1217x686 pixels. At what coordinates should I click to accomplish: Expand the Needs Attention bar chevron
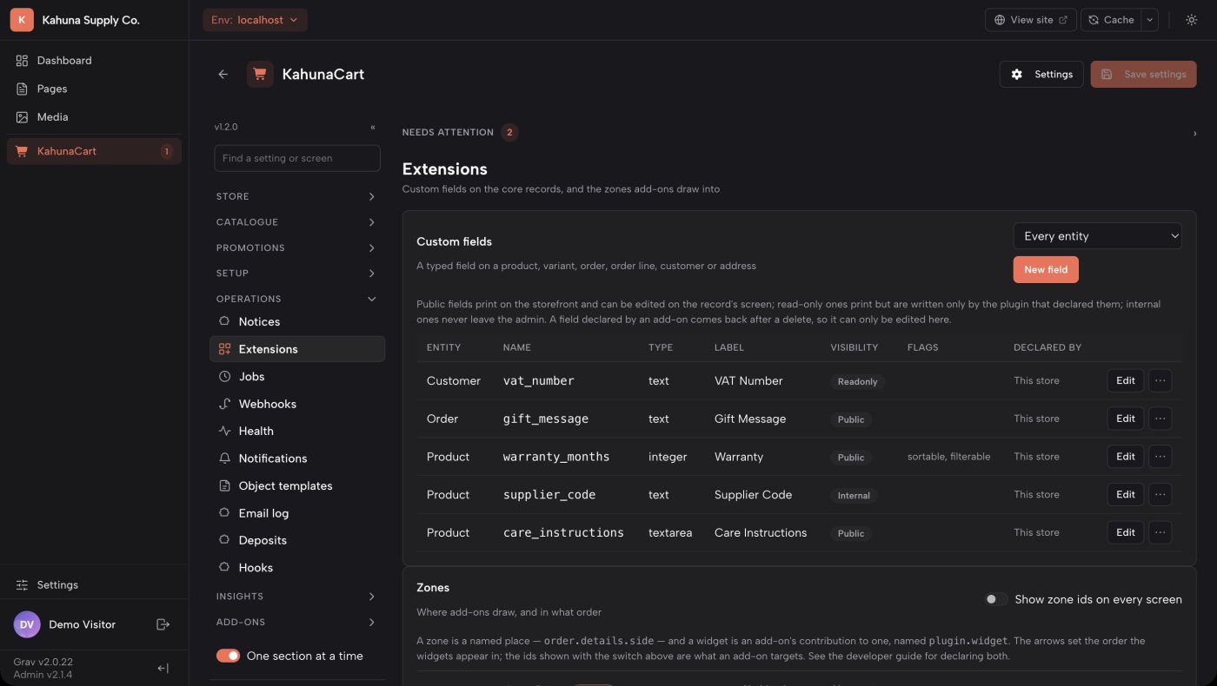click(x=1194, y=134)
